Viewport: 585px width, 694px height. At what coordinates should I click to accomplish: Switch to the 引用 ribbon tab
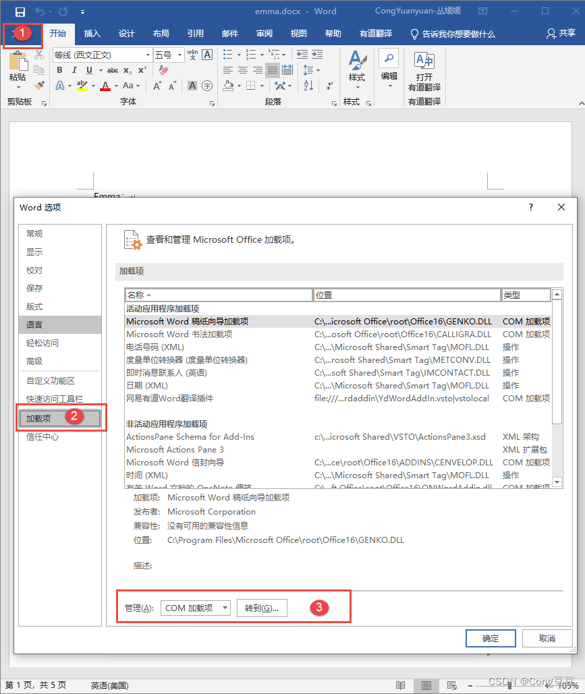pyautogui.click(x=195, y=33)
